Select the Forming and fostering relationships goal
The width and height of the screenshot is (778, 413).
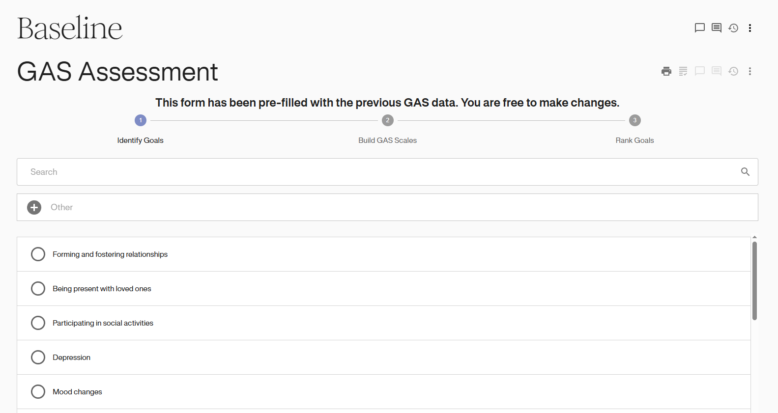tap(38, 254)
